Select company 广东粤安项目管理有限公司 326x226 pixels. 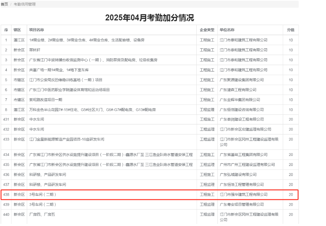tap(242, 205)
